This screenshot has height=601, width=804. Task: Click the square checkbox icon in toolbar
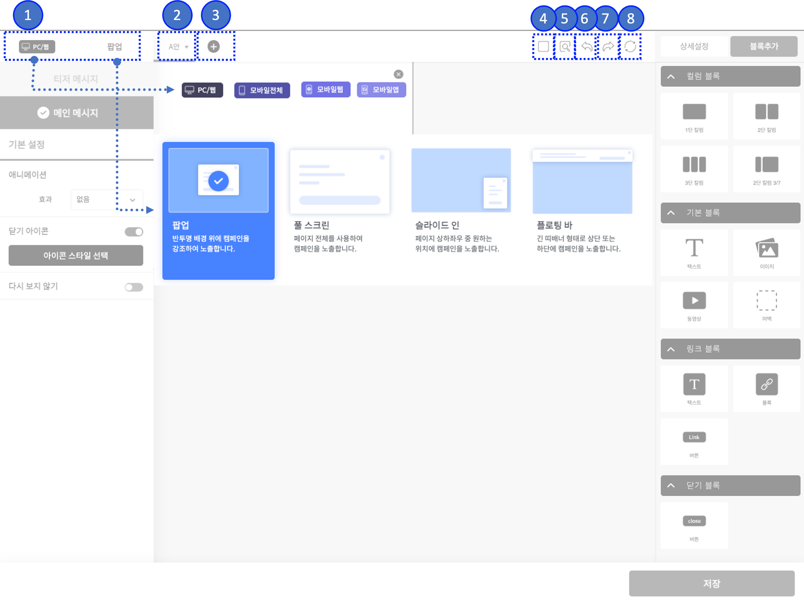click(543, 46)
